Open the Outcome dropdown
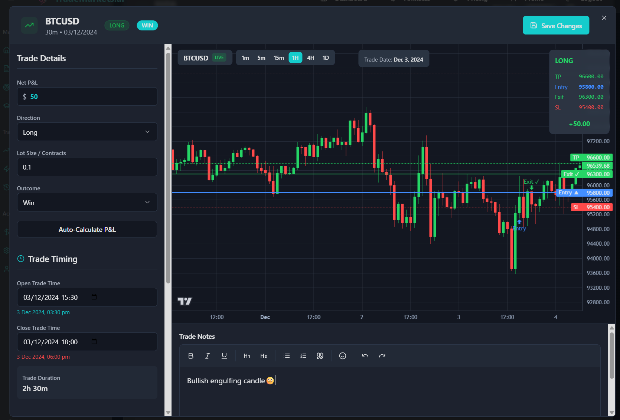The height and width of the screenshot is (420, 620). tap(87, 202)
